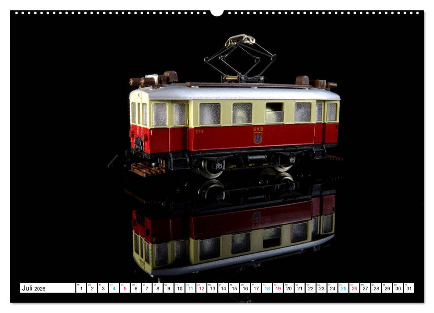
Task: Click the Juli 2026 month label
Action: 34,288
